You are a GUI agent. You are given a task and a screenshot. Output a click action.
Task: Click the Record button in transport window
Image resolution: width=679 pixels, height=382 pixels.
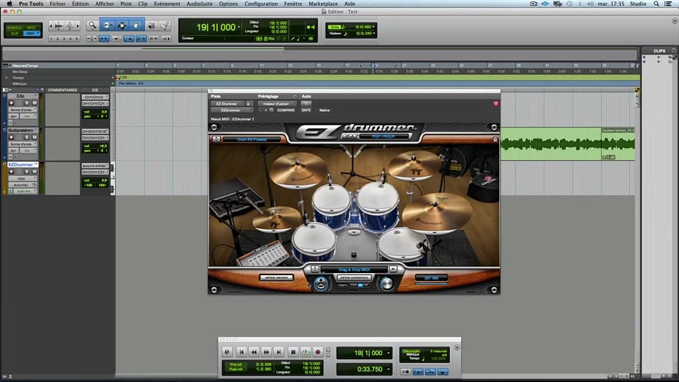pyautogui.click(x=318, y=352)
